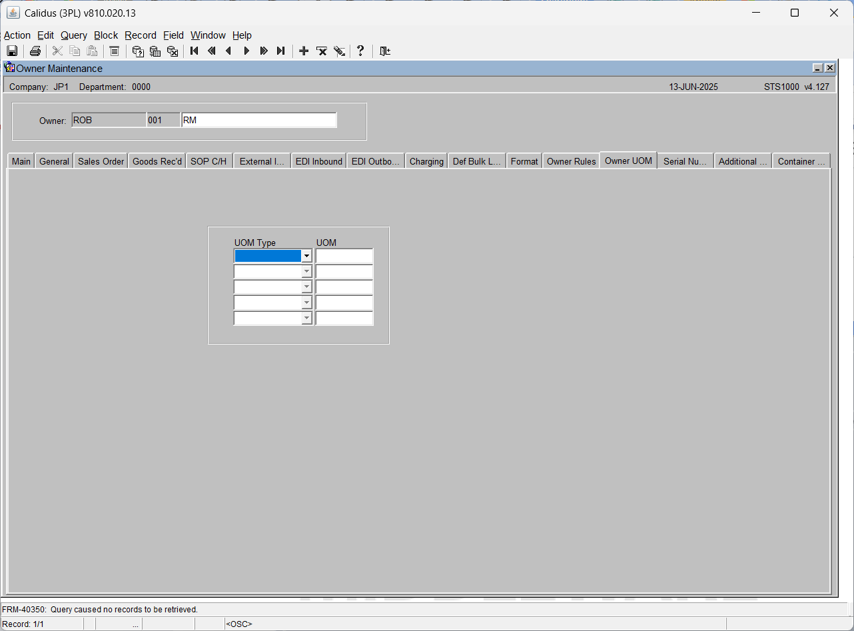Switch to the EDI Outbo... tab

376,161
